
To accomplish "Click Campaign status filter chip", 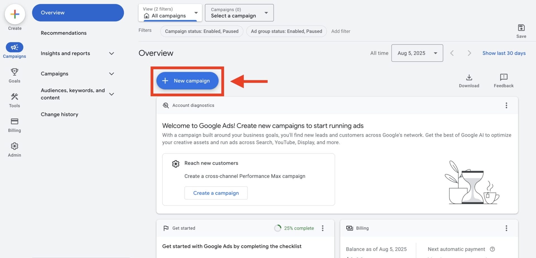I will coord(202,31).
